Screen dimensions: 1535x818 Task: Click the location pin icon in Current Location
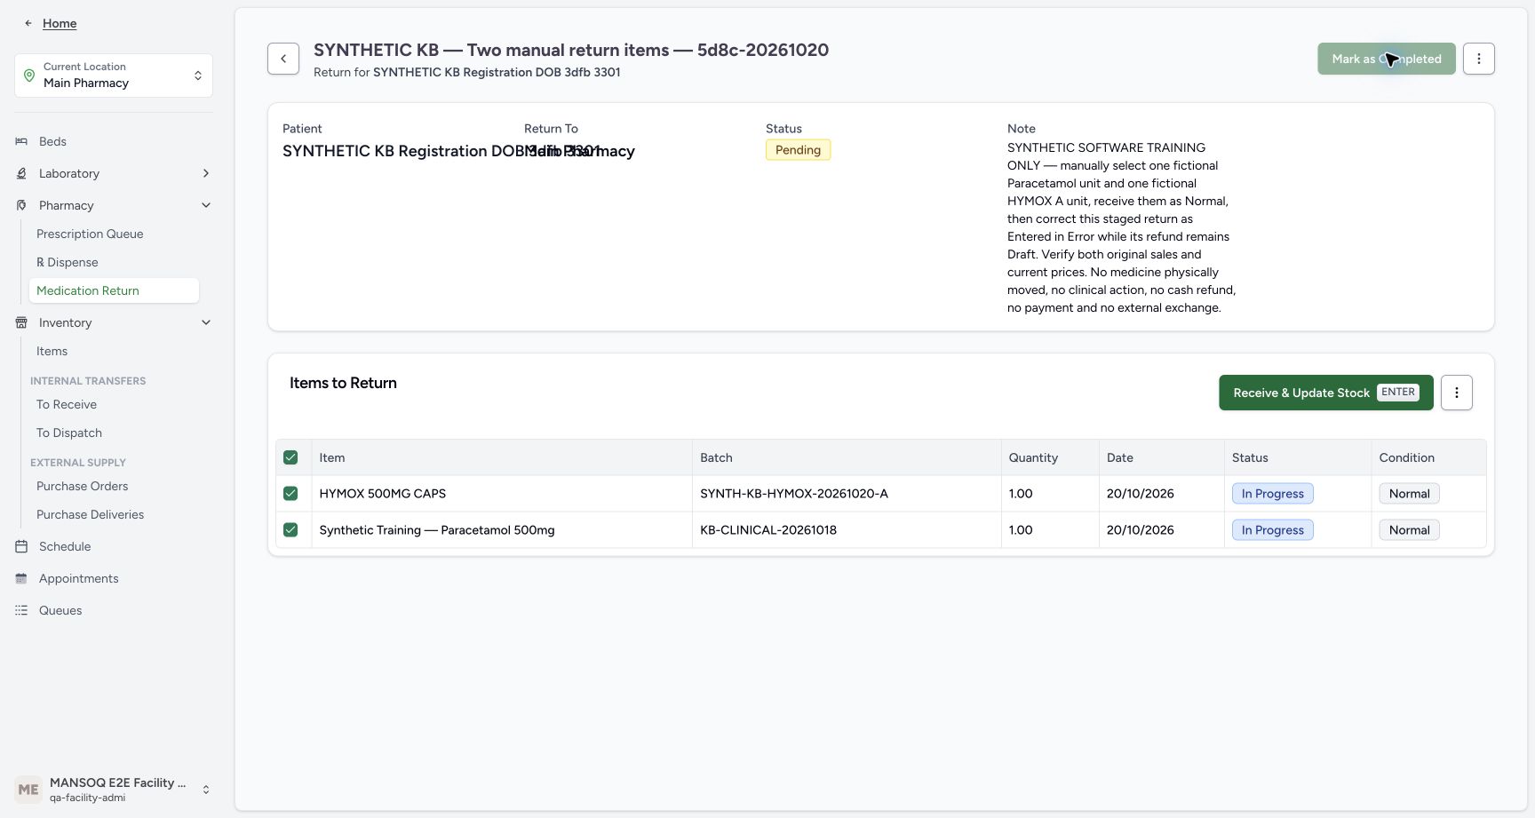[29, 75]
